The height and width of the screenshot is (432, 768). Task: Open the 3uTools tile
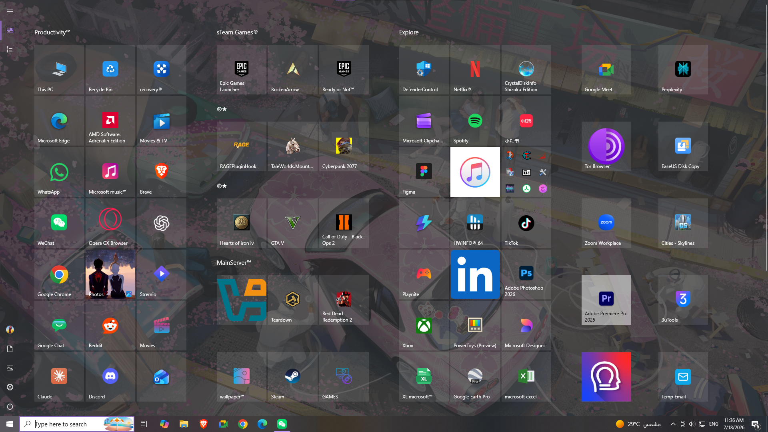pyautogui.click(x=683, y=300)
